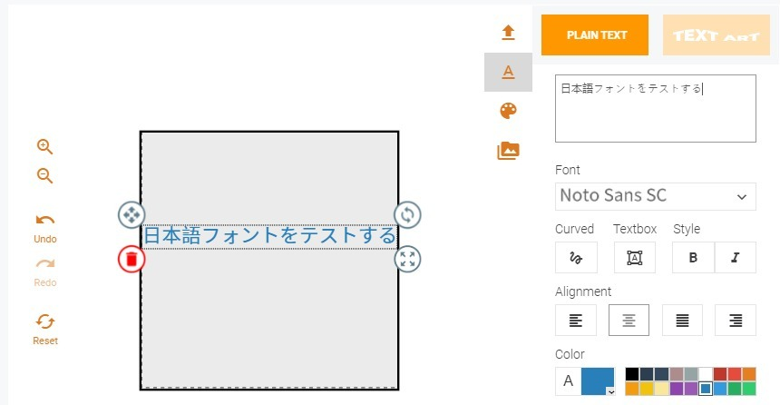Click the move handle on text box

click(x=132, y=214)
